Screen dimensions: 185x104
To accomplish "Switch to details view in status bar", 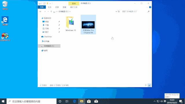I will pyautogui.click(x=146, y=85).
